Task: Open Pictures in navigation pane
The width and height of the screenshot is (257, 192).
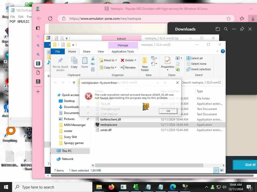Action: (67, 119)
